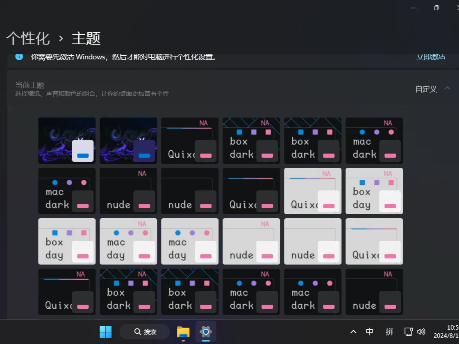This screenshot has height=344, width=459.
Task: Select a mac day theme thumbnail
Action: 128,241
